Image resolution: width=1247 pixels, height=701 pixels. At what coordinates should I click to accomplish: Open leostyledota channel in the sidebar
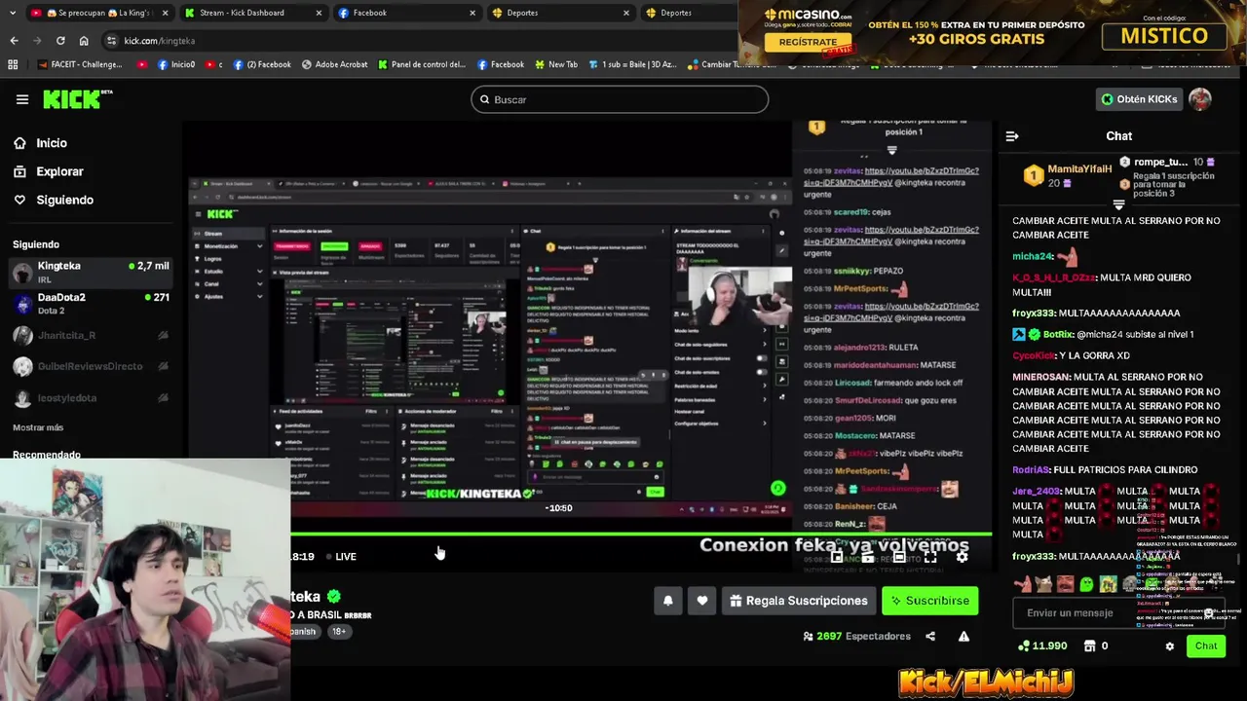click(91, 397)
